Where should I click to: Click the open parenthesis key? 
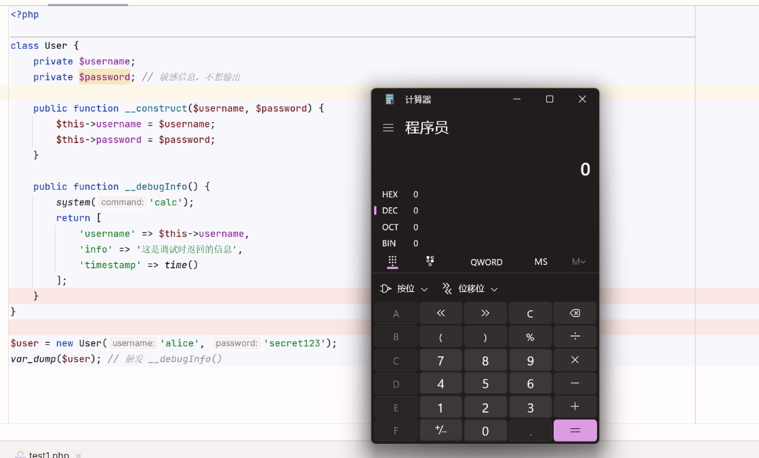point(440,337)
